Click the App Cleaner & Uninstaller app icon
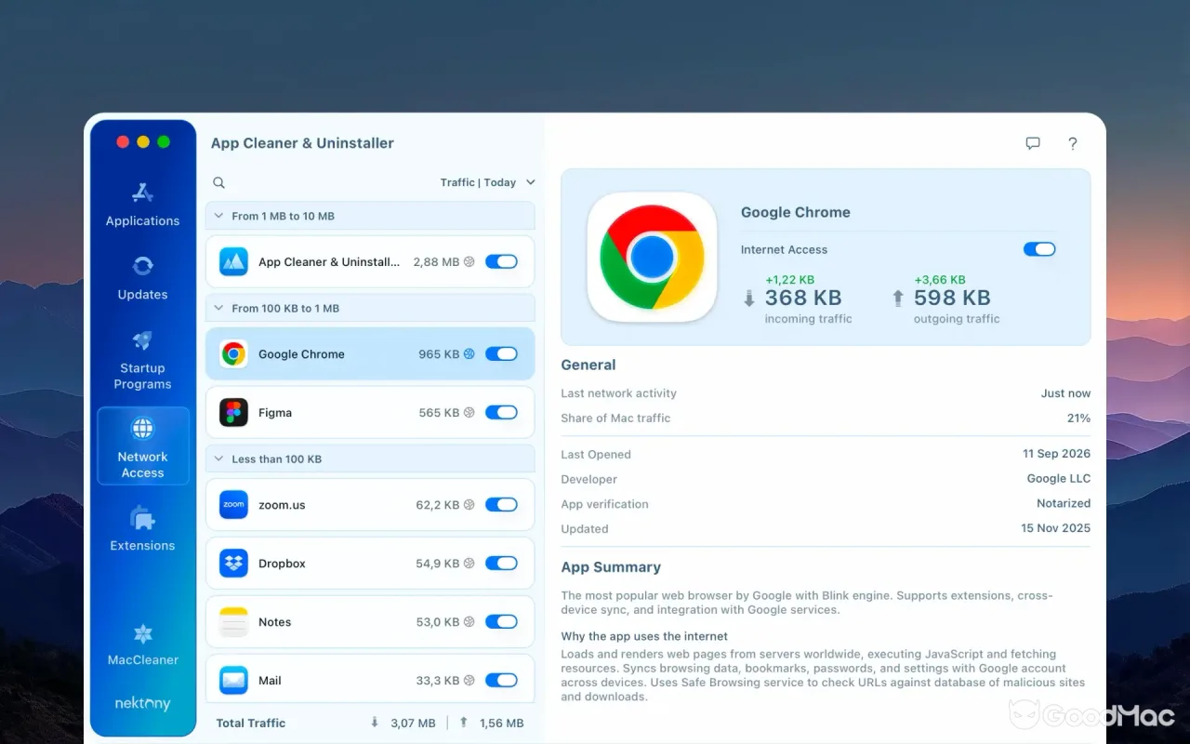This screenshot has width=1190, height=744. (x=233, y=261)
